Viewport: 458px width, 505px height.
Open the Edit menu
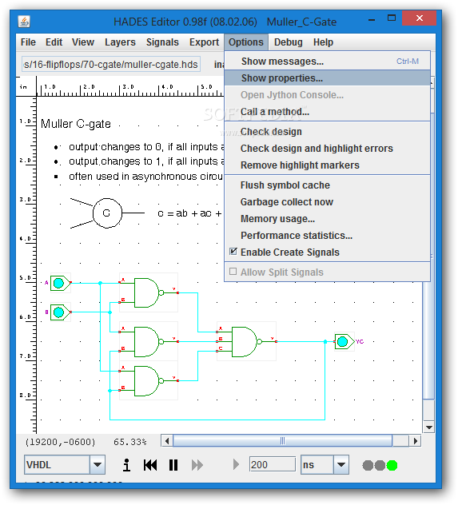(x=54, y=42)
